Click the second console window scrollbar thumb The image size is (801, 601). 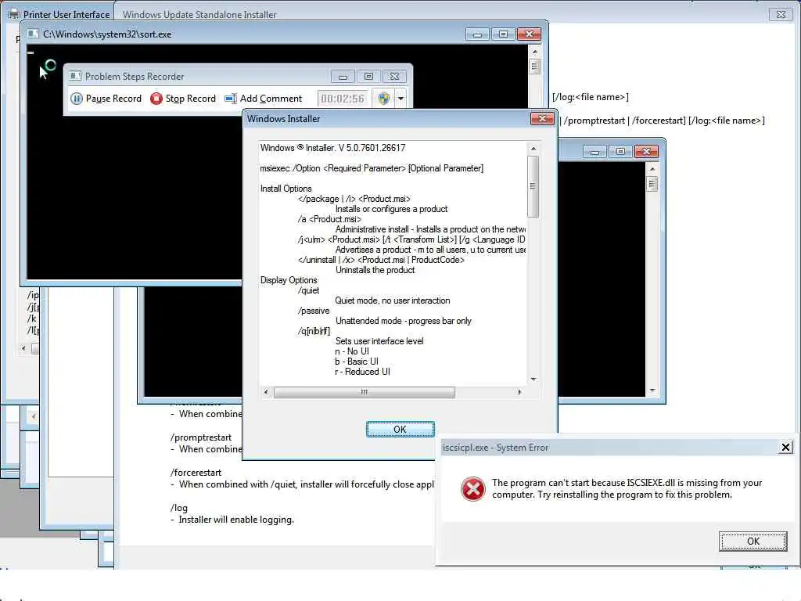pos(652,183)
